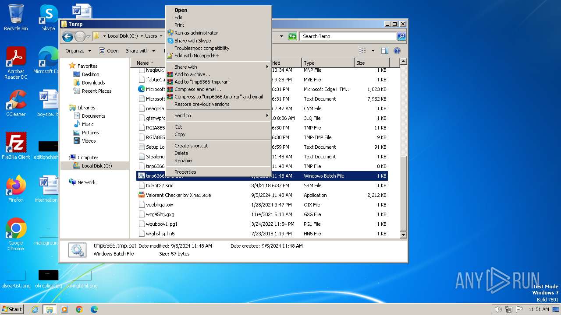Click the Action Center flag tray icon
Viewport: 561px width, 315px height.
(520, 309)
